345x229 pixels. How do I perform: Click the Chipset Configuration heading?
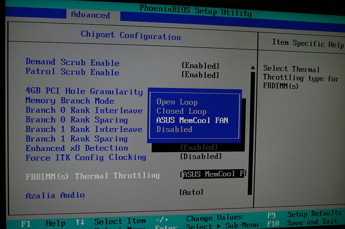(x=131, y=35)
